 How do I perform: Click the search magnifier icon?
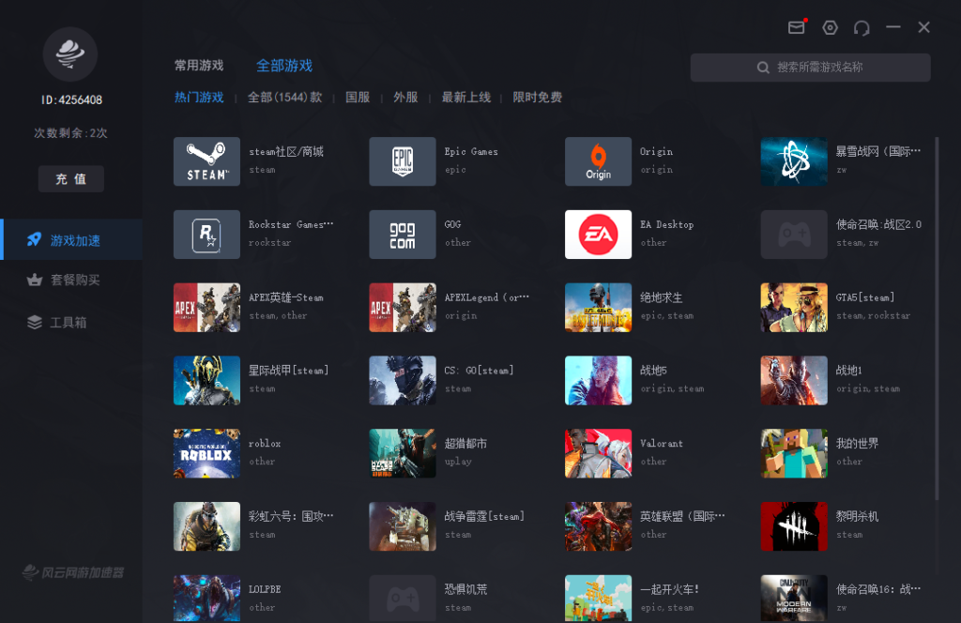[763, 68]
